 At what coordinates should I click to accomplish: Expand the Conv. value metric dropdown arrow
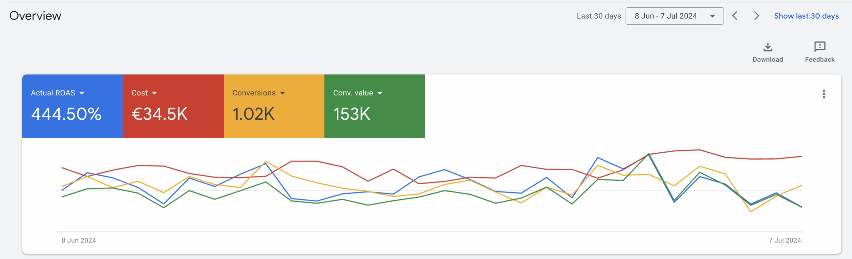click(x=380, y=93)
